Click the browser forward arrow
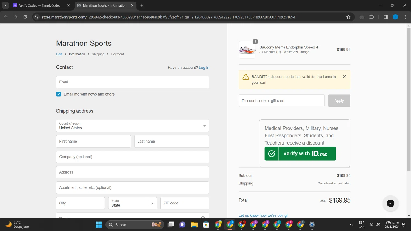This screenshot has width=411, height=231. pyautogui.click(x=15, y=17)
